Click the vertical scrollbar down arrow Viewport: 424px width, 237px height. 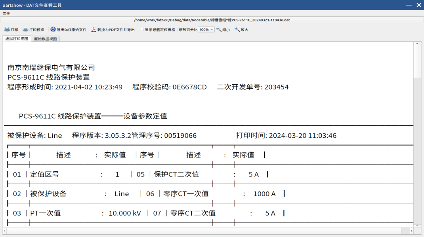[417, 226]
